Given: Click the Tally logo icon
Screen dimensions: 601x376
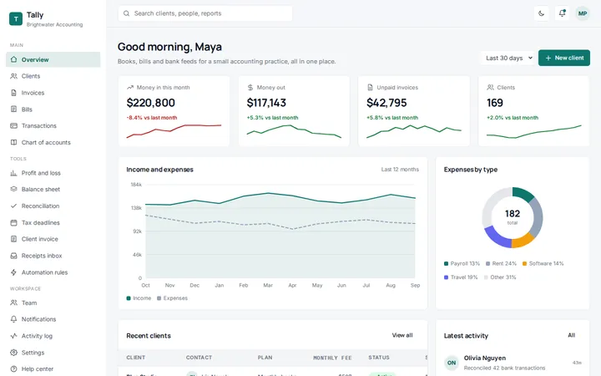Looking at the screenshot, I should [x=16, y=18].
